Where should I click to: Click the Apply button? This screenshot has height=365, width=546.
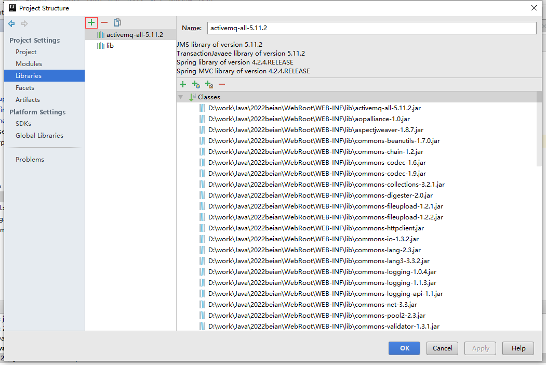(x=480, y=348)
